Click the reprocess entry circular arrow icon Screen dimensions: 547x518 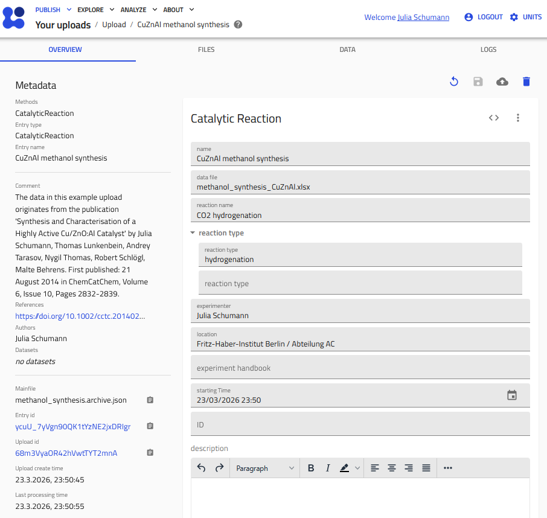point(453,81)
